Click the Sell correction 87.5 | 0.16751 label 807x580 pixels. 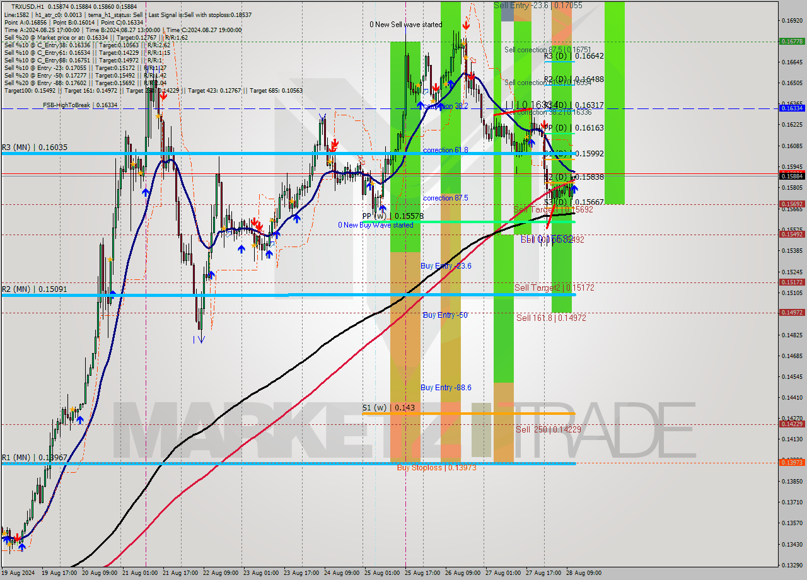pos(547,50)
